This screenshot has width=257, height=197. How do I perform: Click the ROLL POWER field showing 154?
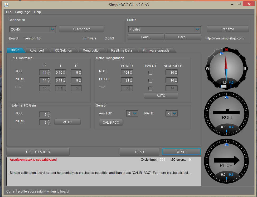(x=125, y=72)
